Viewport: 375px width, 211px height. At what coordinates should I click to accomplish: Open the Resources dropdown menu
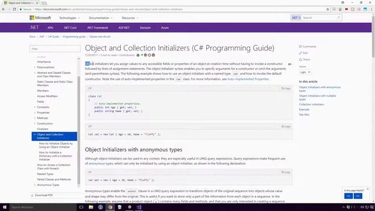point(130,18)
